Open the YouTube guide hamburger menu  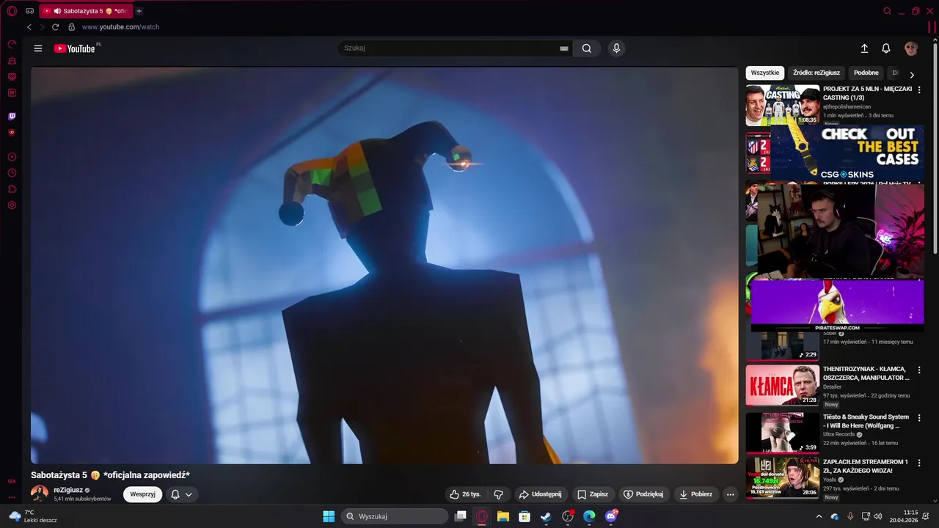pyautogui.click(x=38, y=48)
